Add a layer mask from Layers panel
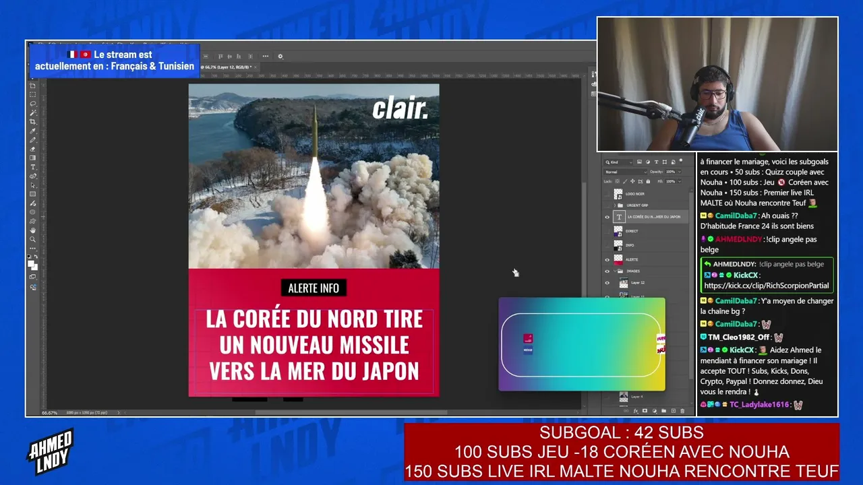Screen dimensions: 863x485 [x=645, y=411]
